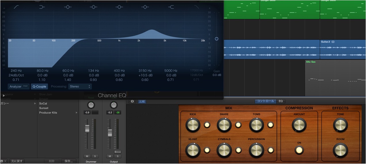
Task: Expand the ガシー library category arrow
Action: pos(35,103)
